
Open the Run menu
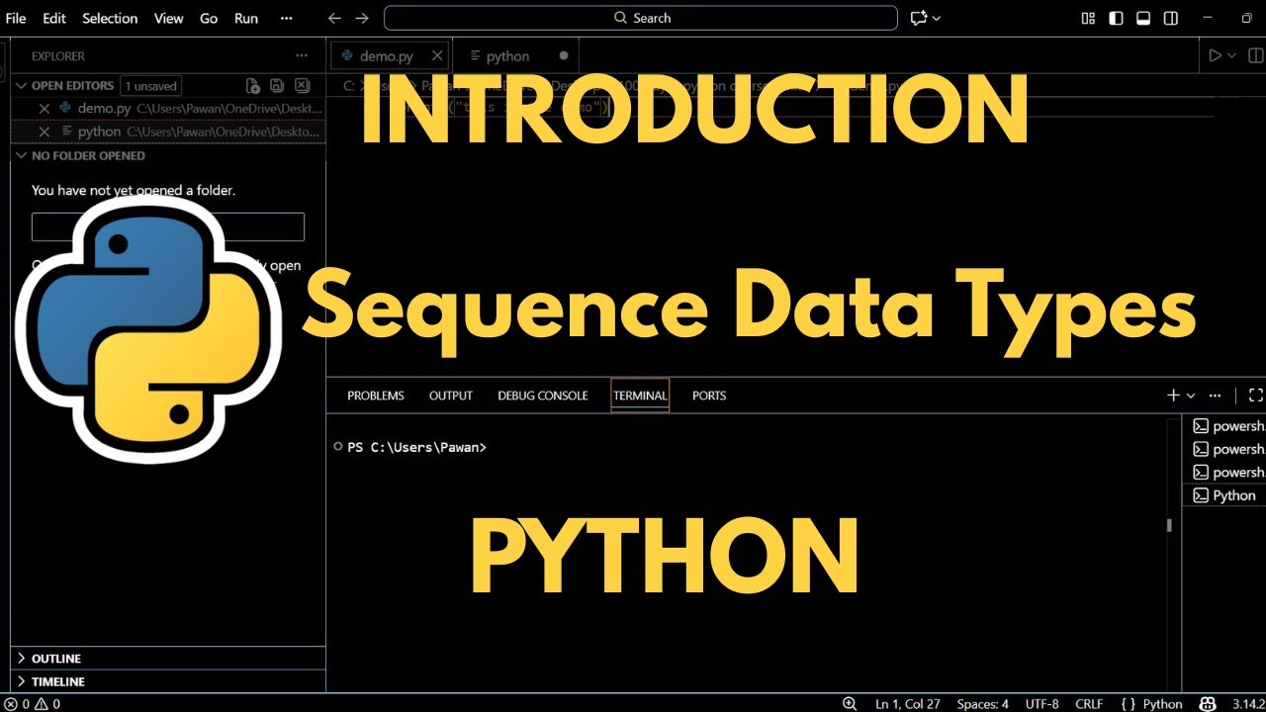[246, 18]
